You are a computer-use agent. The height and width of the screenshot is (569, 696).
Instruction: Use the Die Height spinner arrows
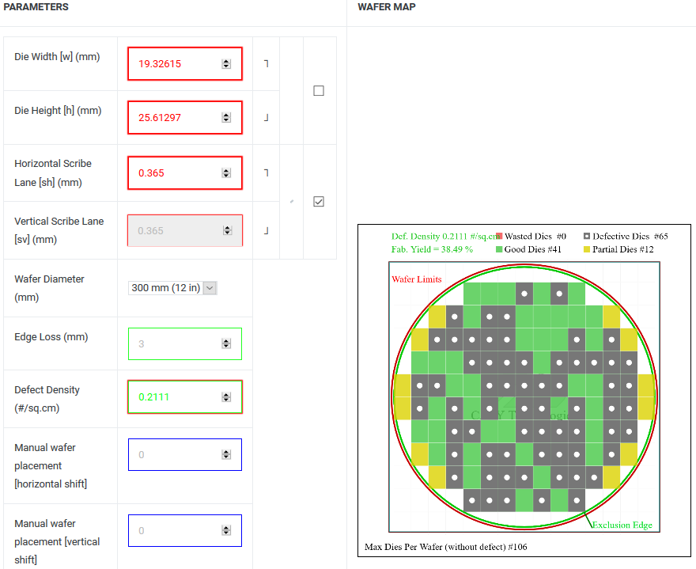[x=226, y=118]
